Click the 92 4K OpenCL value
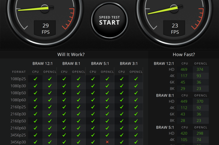This screenshot has height=145, width=219. (199, 108)
